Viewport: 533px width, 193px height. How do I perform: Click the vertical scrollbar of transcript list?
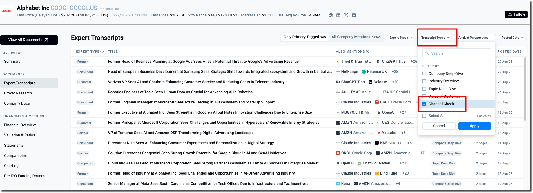pos(525,90)
